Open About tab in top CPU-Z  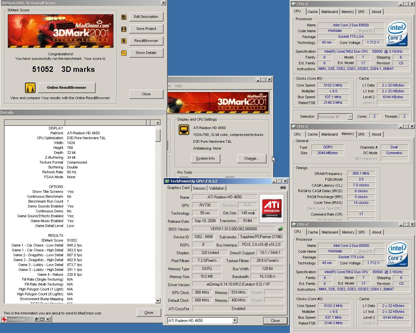(x=376, y=12)
